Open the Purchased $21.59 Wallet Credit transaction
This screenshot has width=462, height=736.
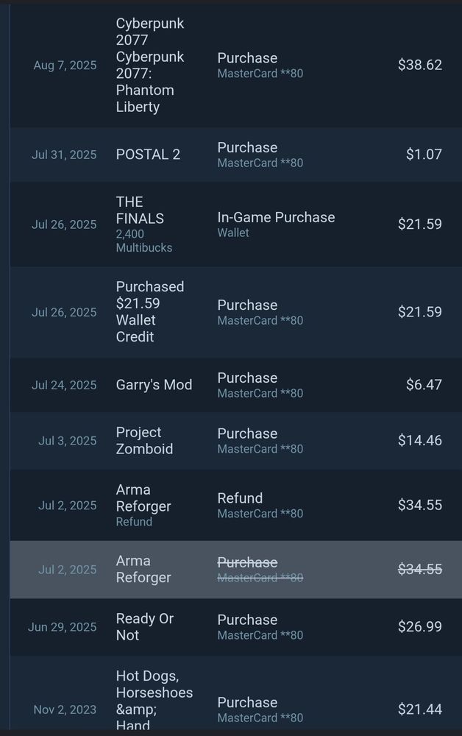[236, 312]
